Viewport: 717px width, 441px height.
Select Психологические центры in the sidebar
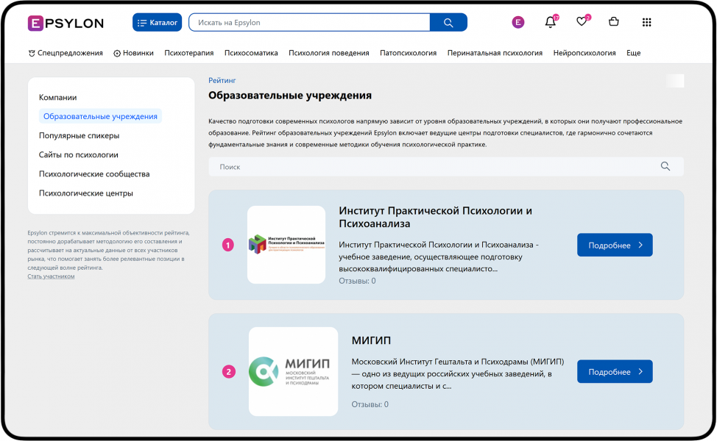click(86, 193)
